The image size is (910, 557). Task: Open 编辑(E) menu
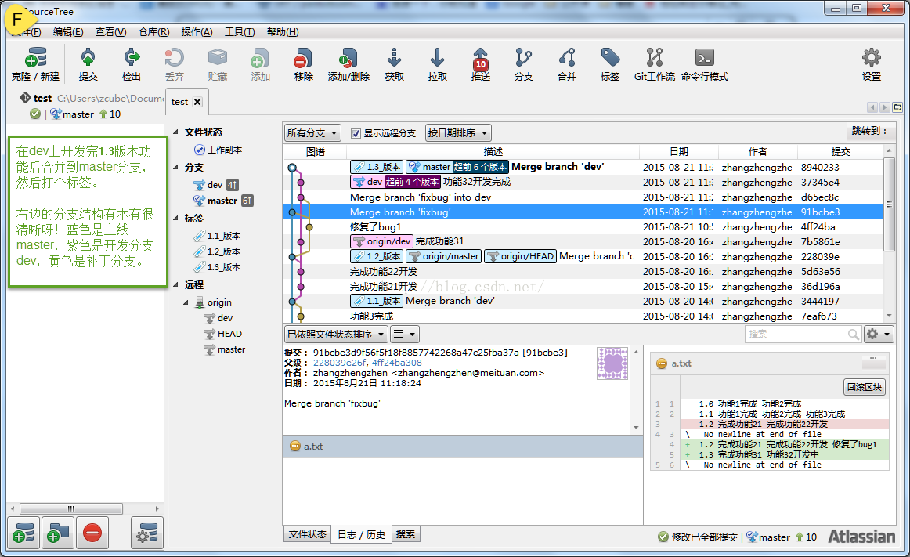(68, 32)
